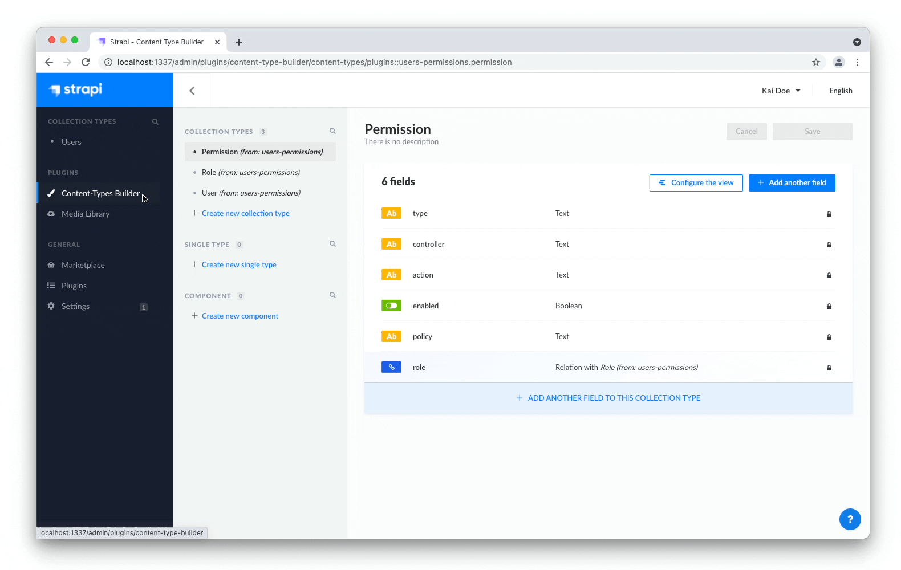Click the relation icon beside role field

[x=391, y=367]
